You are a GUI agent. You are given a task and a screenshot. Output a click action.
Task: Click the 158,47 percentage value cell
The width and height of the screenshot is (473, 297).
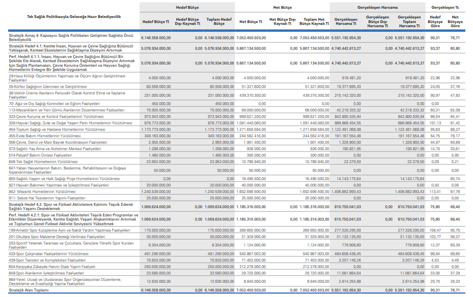435,229
